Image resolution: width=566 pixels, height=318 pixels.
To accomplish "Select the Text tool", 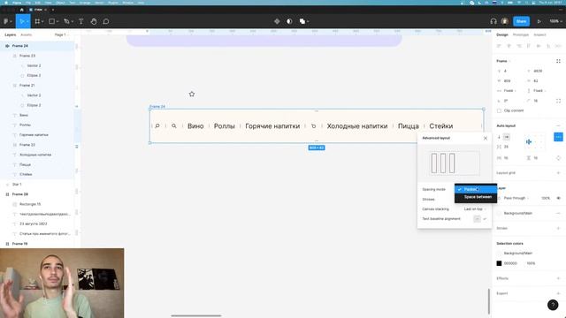I will (80, 21).
